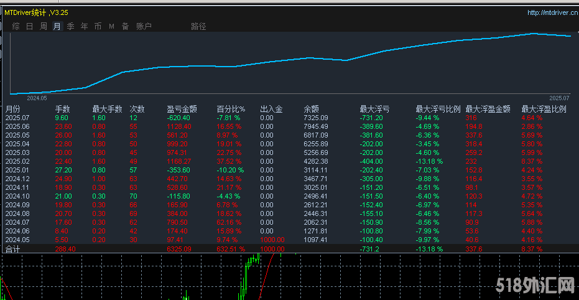Screen dimensions: 579x300
Task: Click the 最大浮盈比例 column header
Action: point(544,110)
